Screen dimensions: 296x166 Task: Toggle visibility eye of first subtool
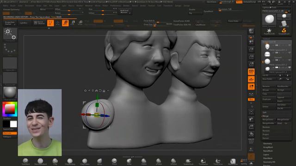click(290, 45)
